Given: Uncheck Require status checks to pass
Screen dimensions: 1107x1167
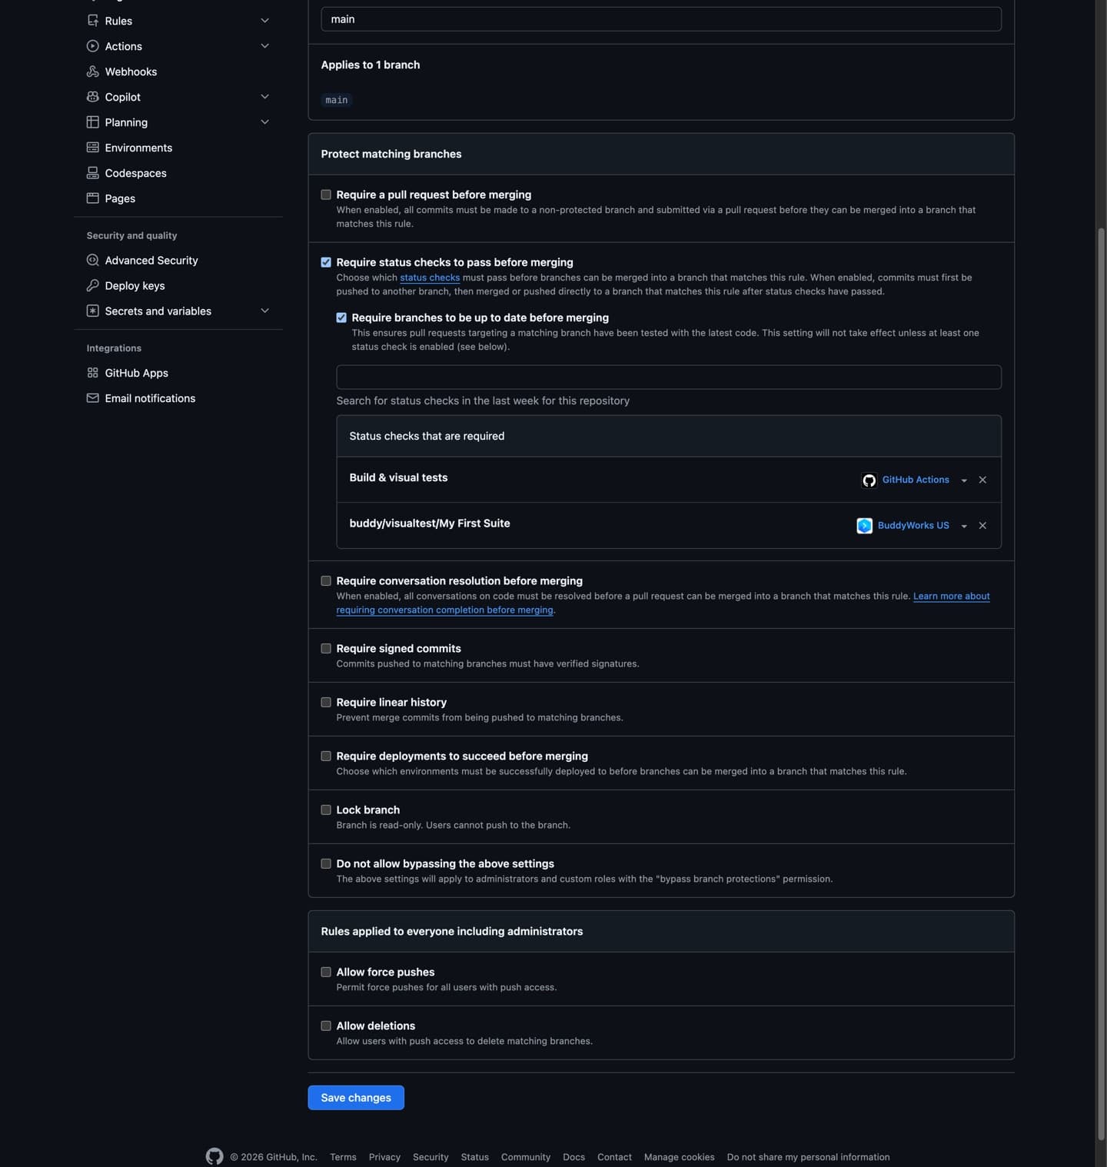Looking at the screenshot, I should [x=326, y=263].
